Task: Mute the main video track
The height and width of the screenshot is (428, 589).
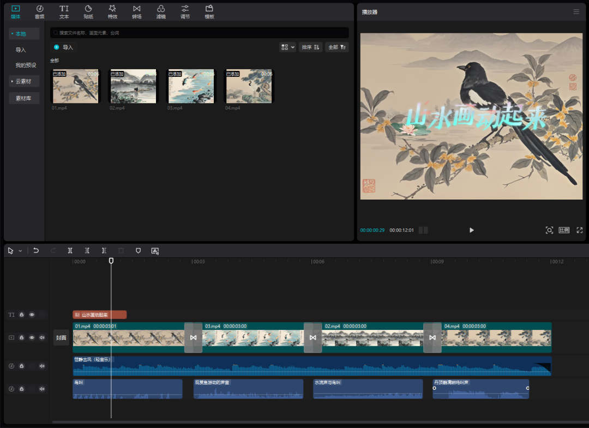Action: (x=42, y=337)
